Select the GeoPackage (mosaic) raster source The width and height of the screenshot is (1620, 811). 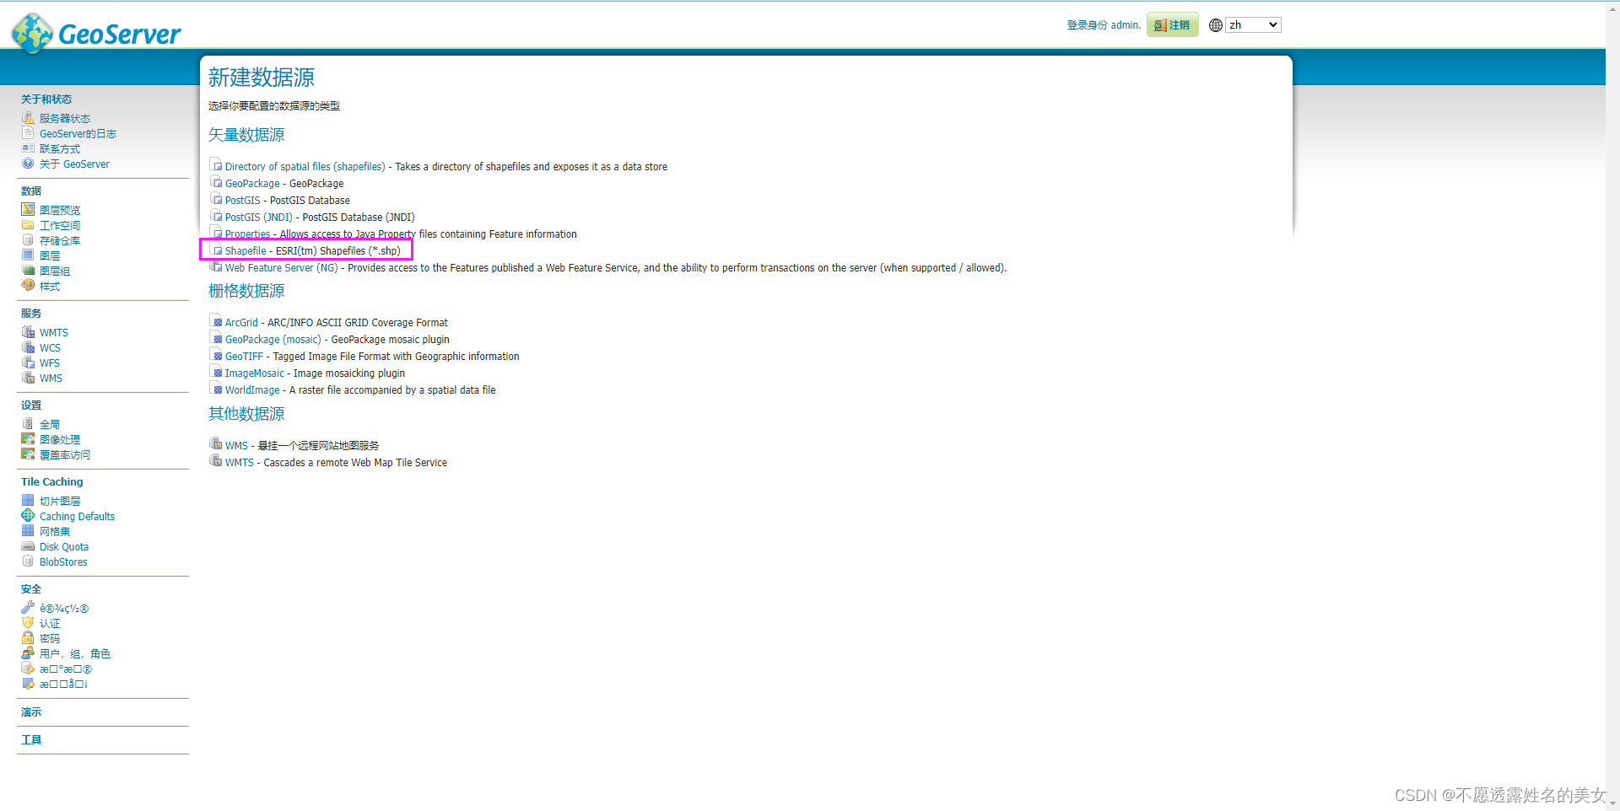point(273,340)
